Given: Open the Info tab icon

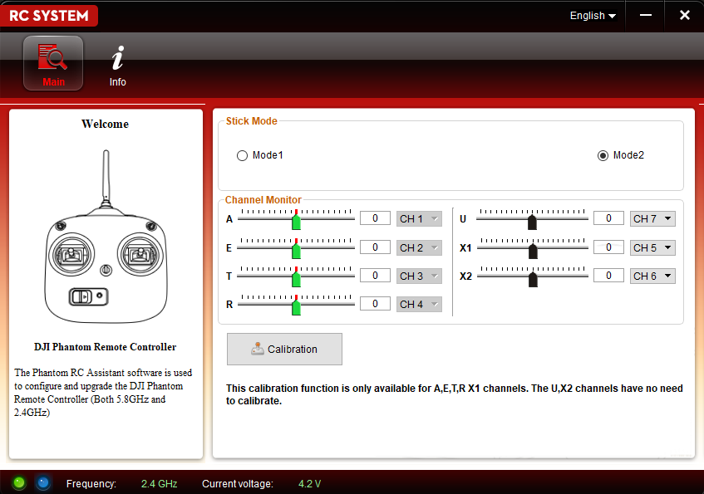Looking at the screenshot, I should [x=118, y=65].
